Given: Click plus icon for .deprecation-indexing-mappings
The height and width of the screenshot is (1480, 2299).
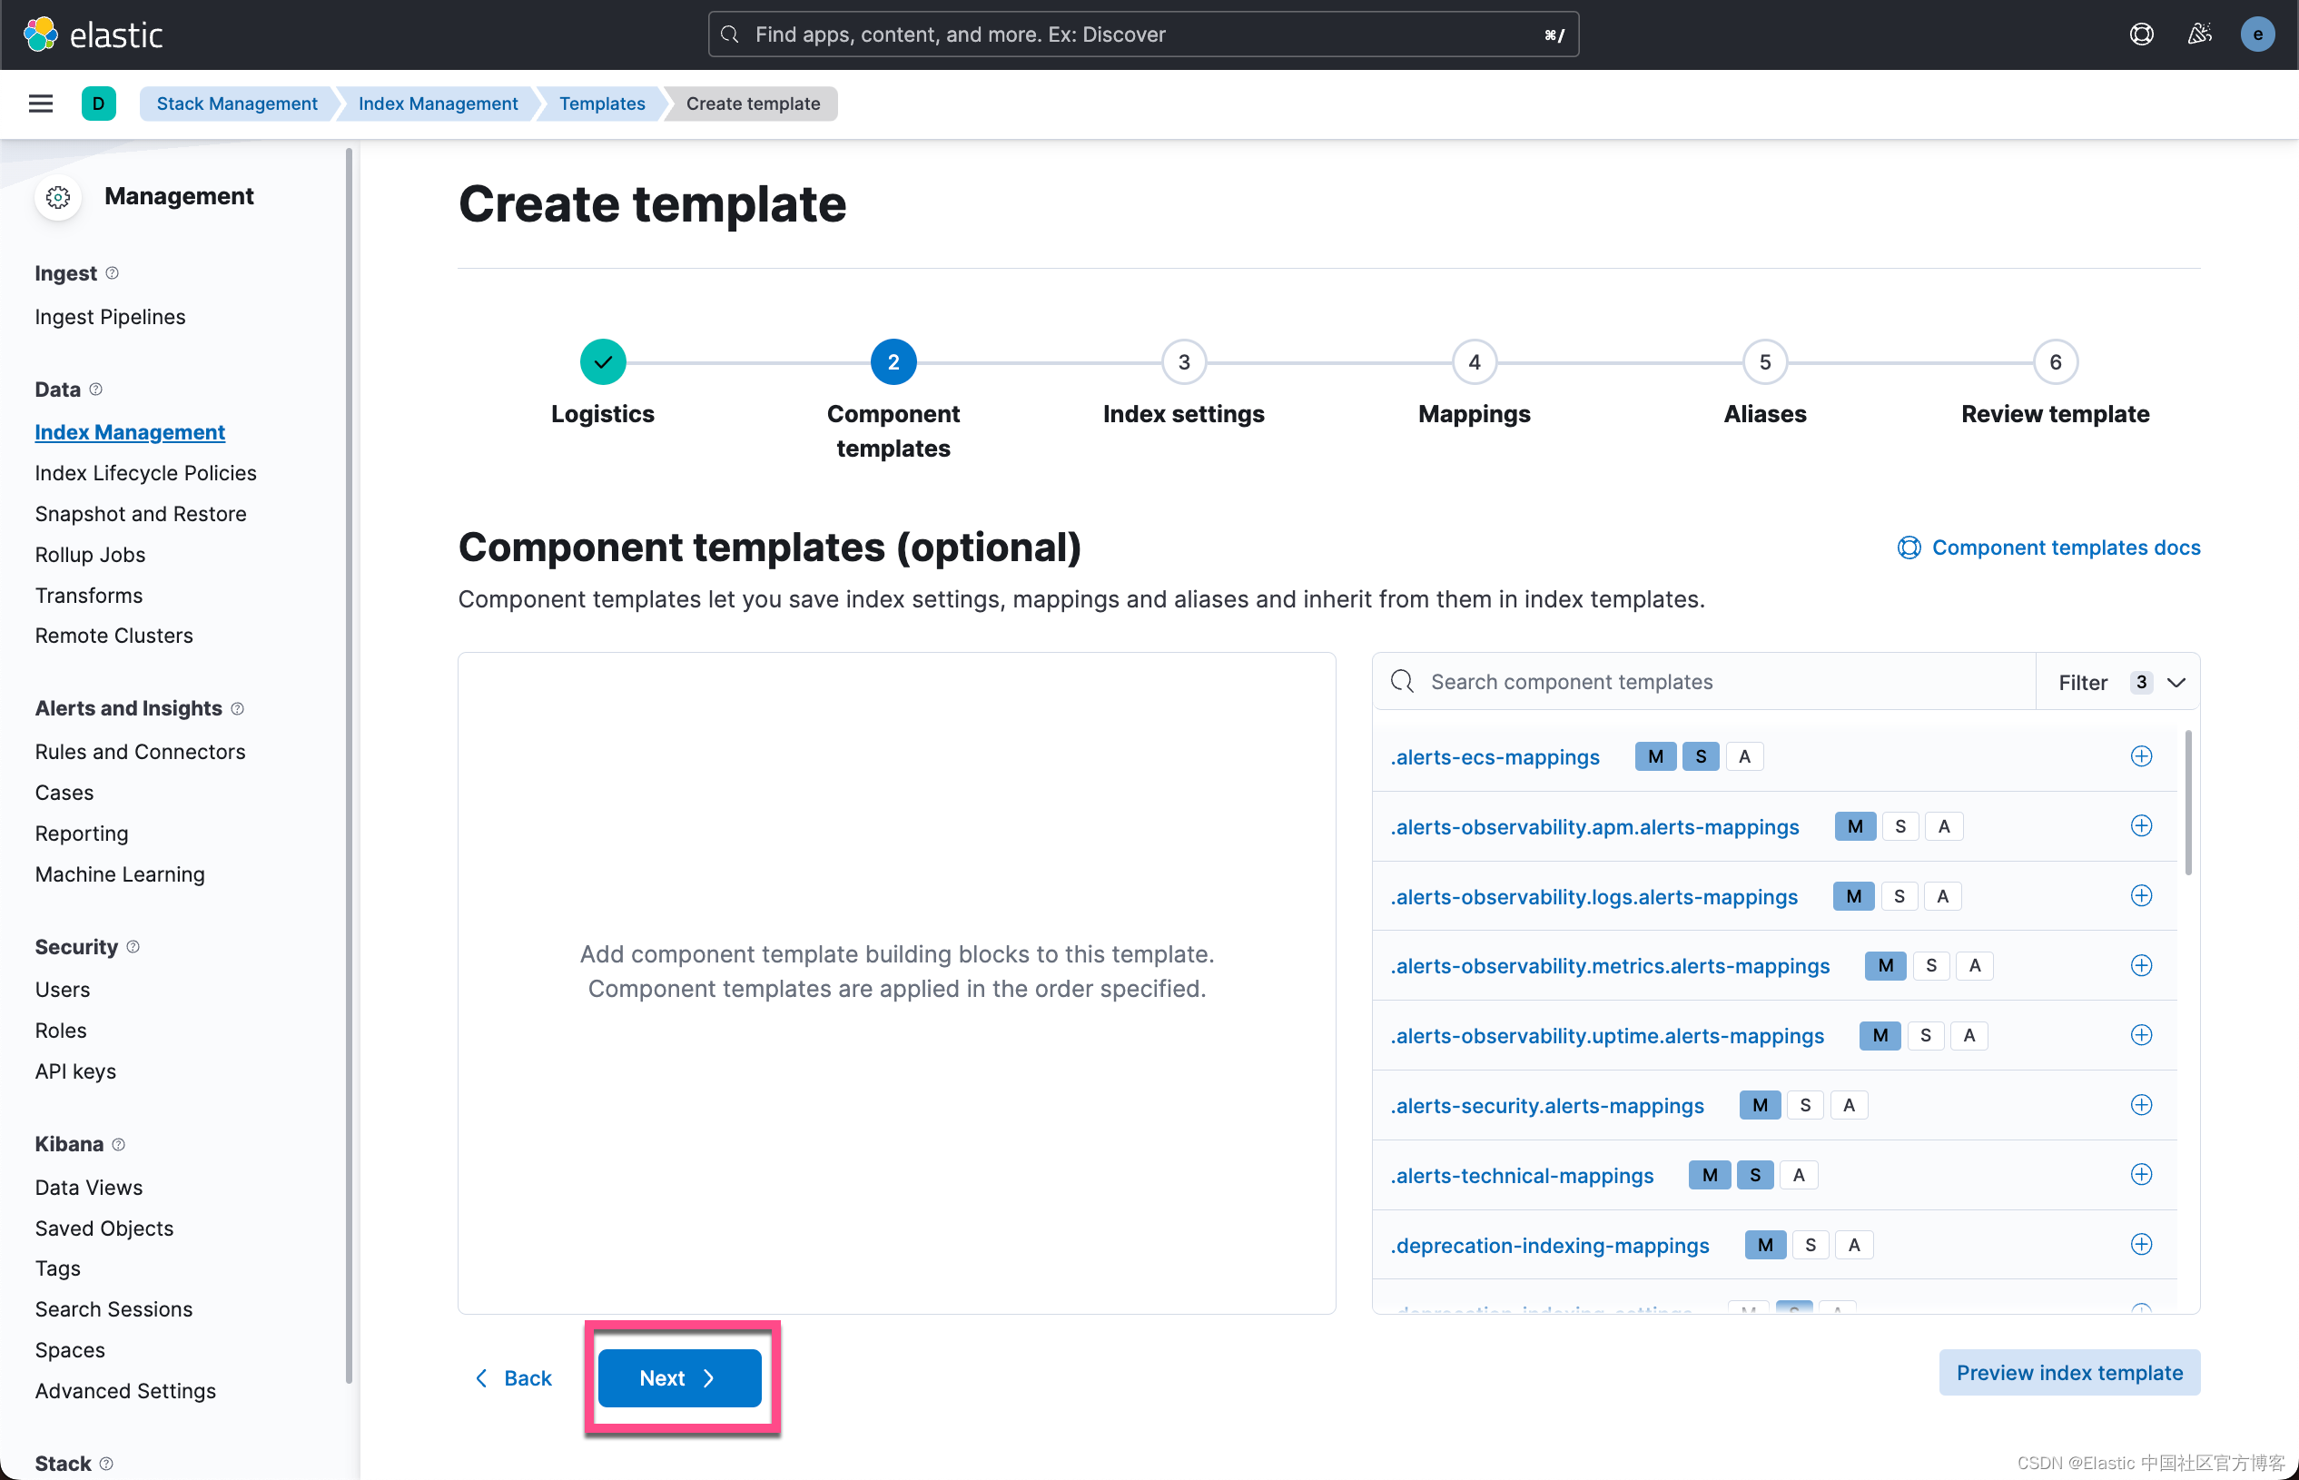Looking at the screenshot, I should [x=2140, y=1245].
